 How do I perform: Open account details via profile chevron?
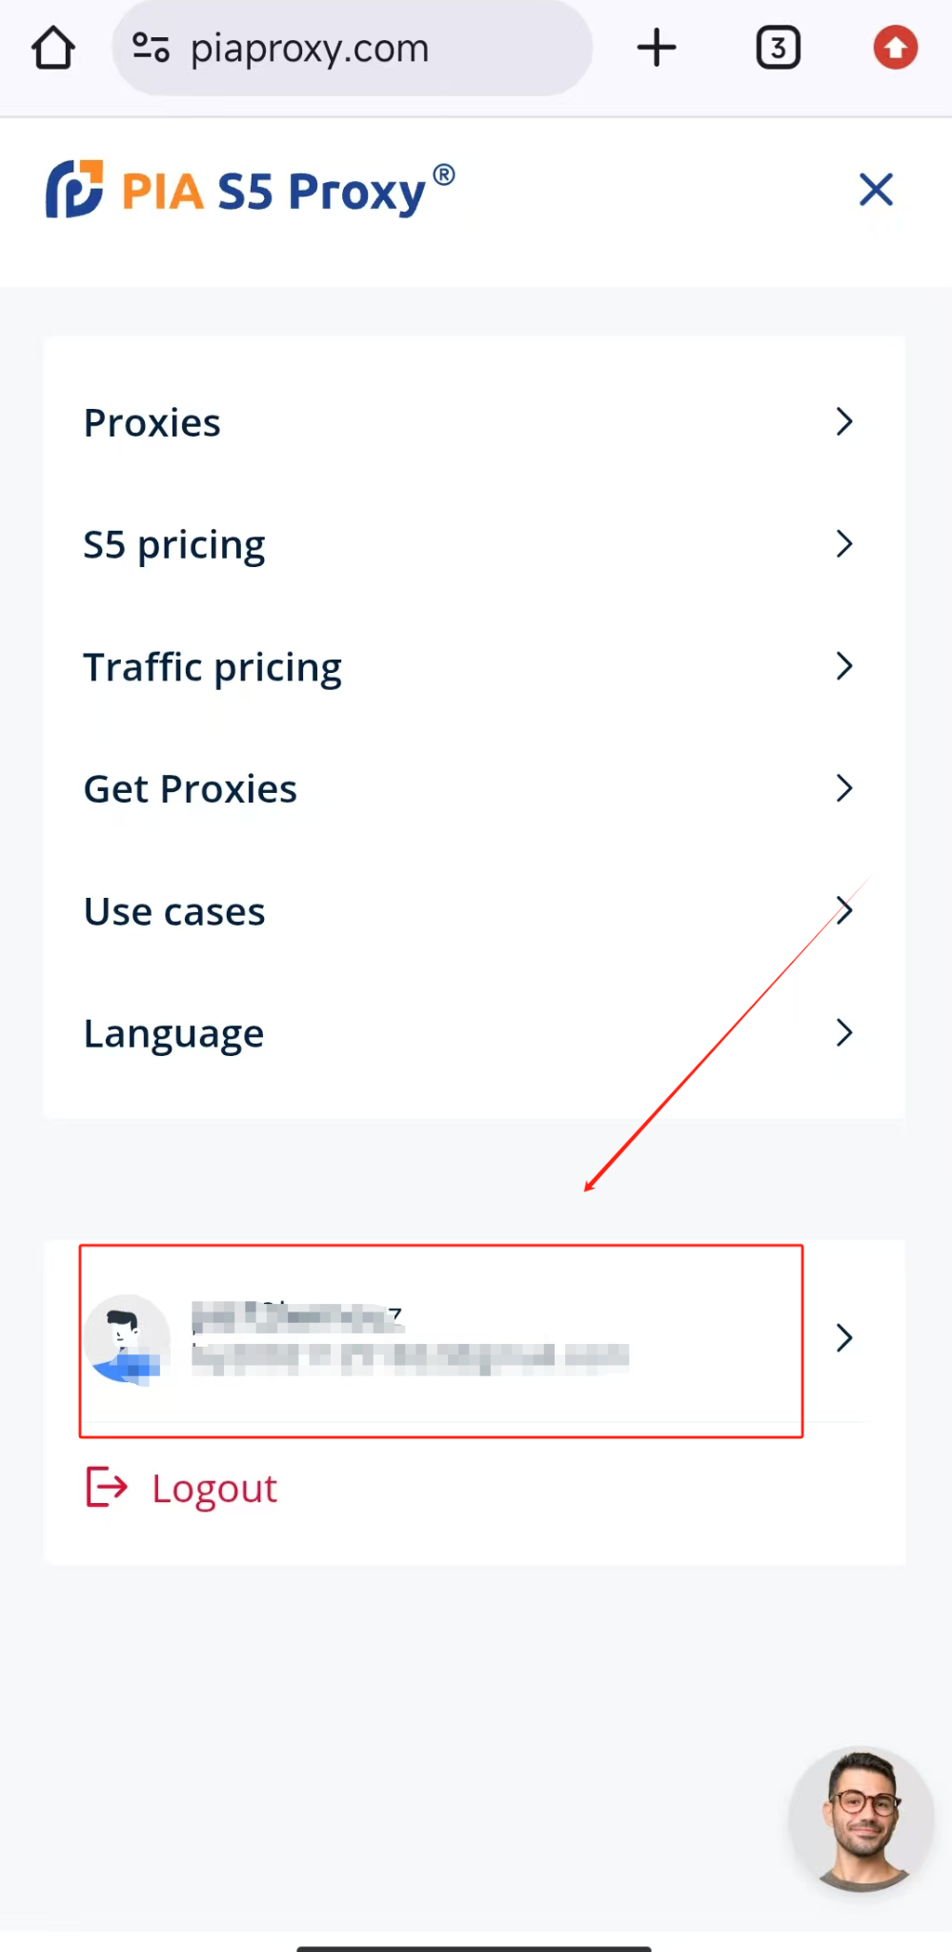[x=843, y=1338]
